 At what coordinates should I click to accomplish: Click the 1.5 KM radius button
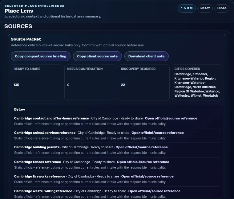click(187, 8)
